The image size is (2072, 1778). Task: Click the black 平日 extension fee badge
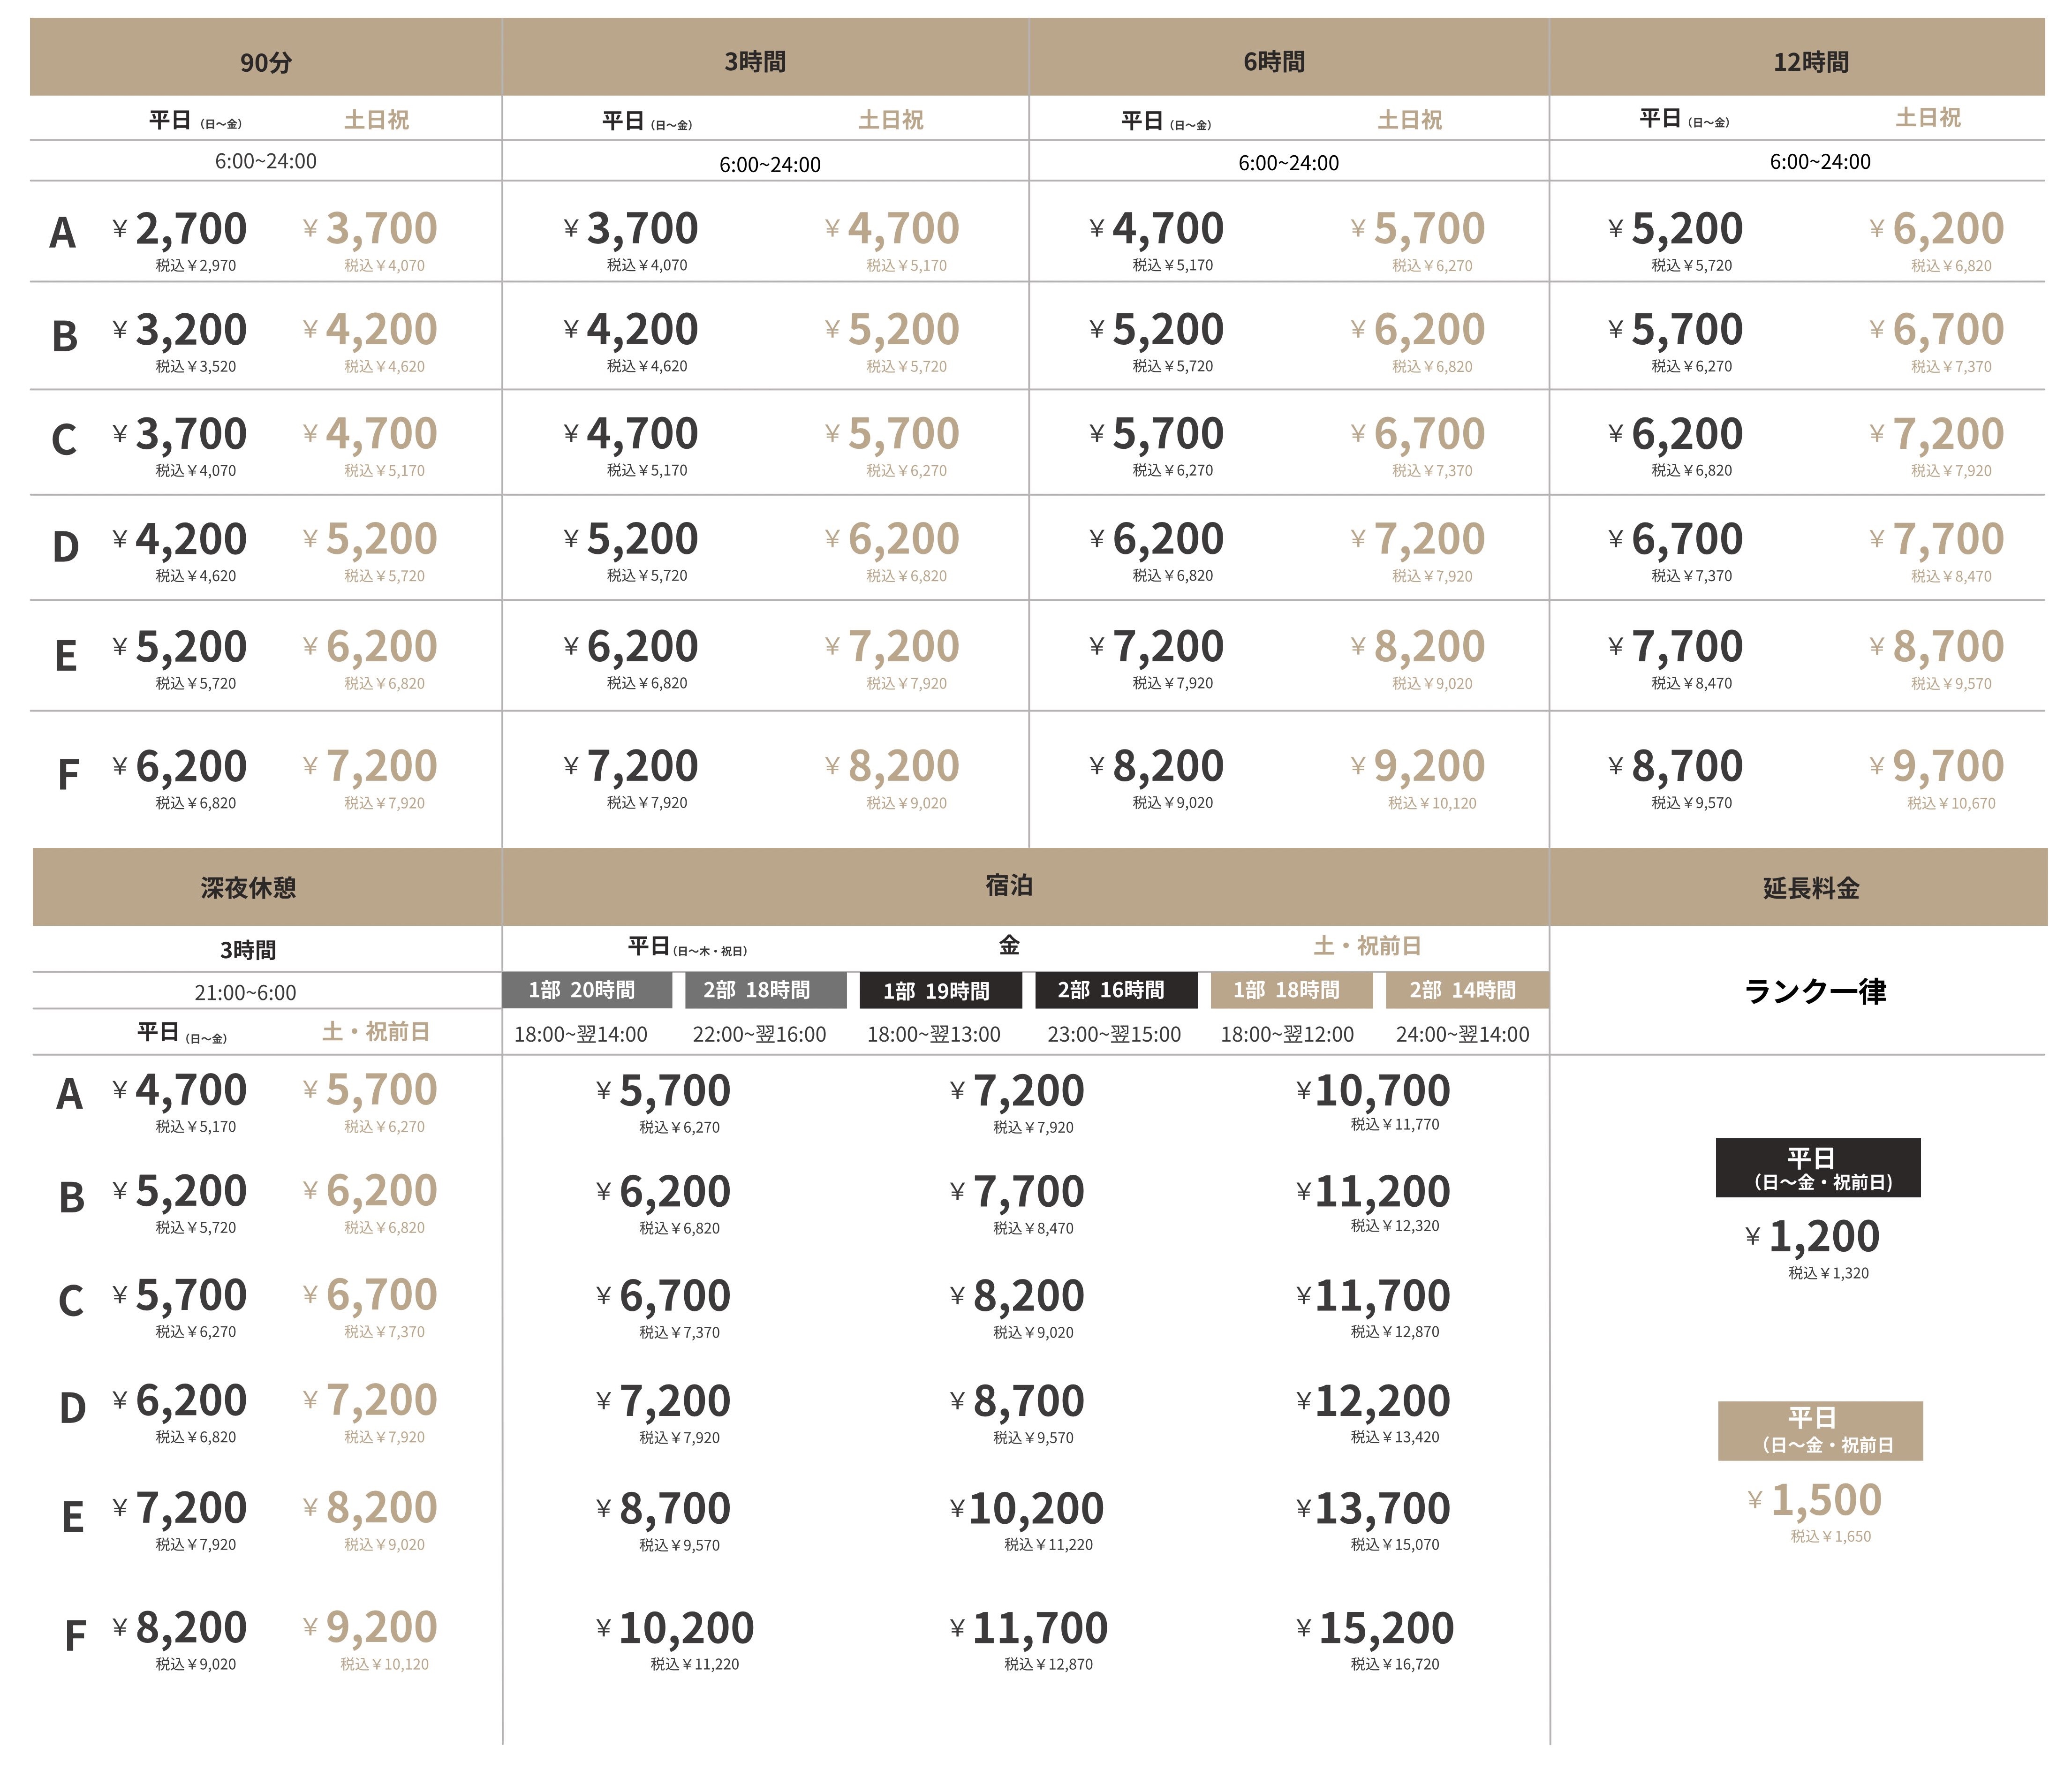point(1818,1168)
